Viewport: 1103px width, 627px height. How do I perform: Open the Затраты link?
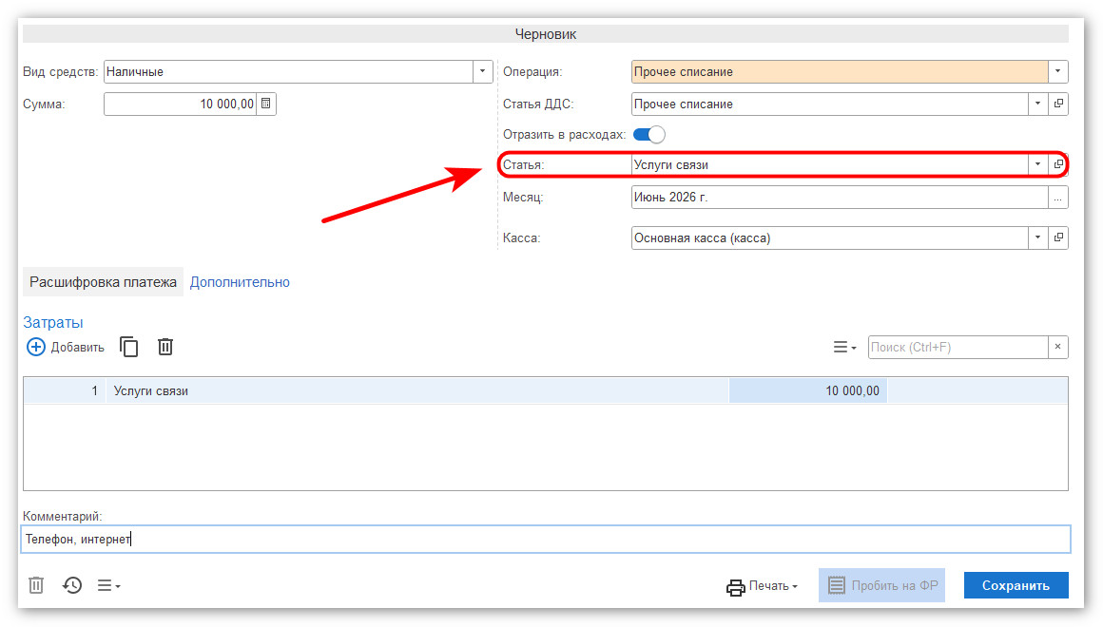pyautogui.click(x=52, y=323)
